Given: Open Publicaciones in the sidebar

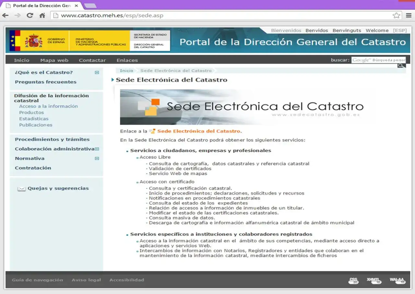Looking at the screenshot, I should (36, 125).
